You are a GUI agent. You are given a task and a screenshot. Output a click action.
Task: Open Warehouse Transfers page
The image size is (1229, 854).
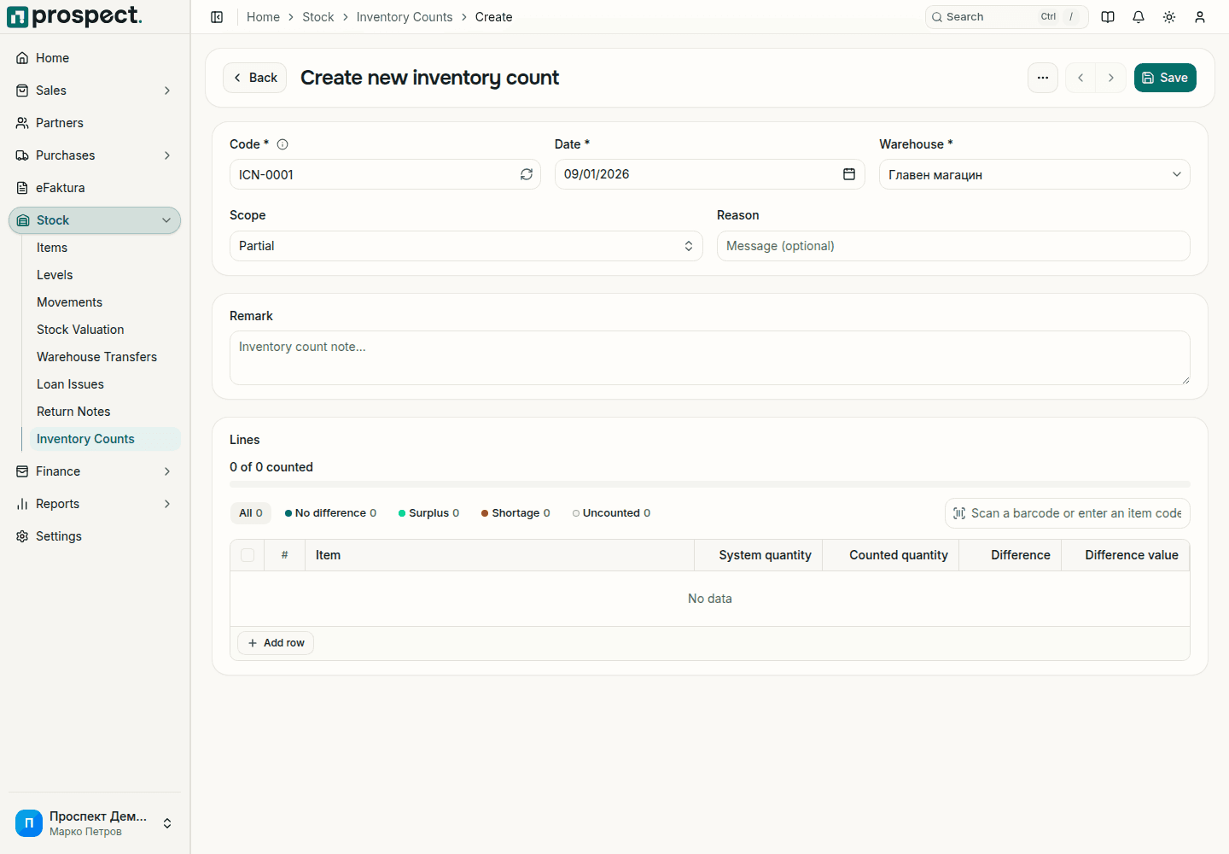105,357
